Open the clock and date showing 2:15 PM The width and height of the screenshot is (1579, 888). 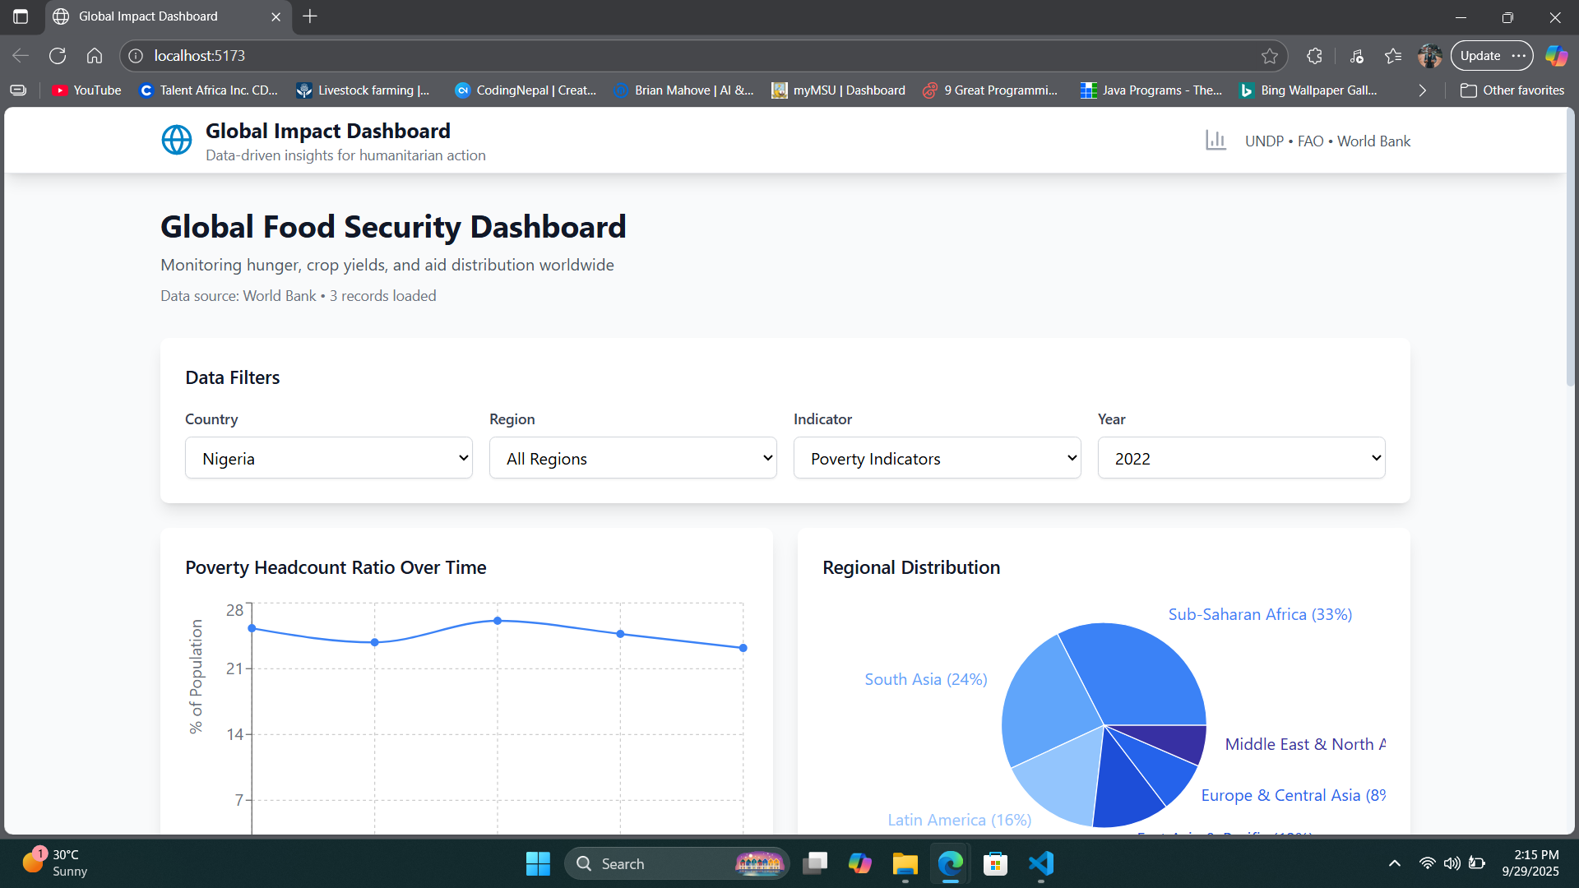[1530, 863]
